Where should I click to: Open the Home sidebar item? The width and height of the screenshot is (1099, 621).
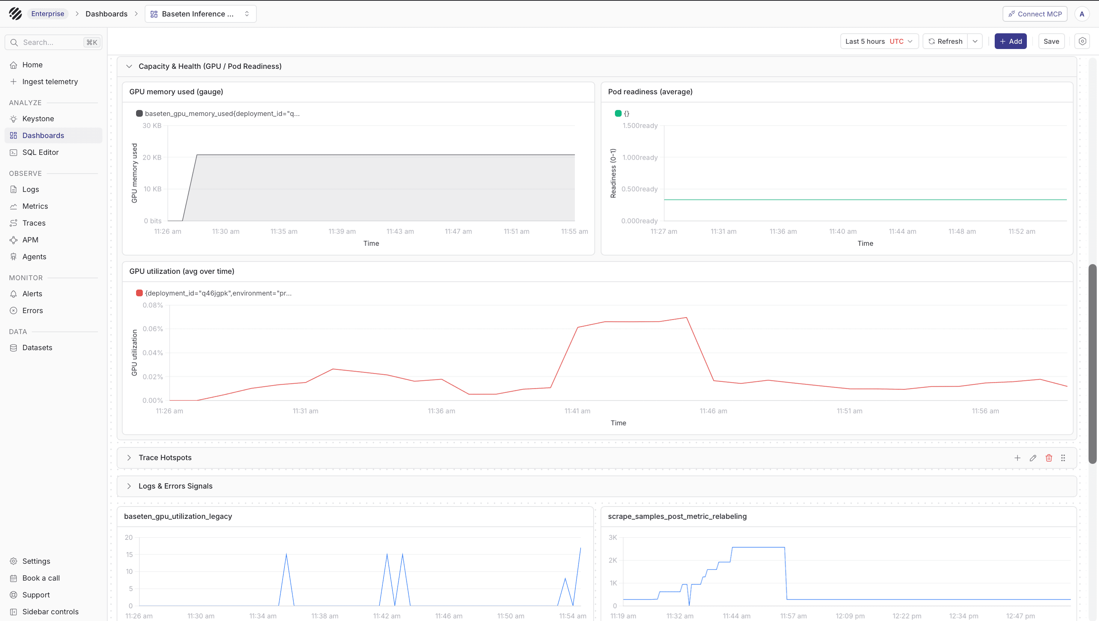[53, 65]
